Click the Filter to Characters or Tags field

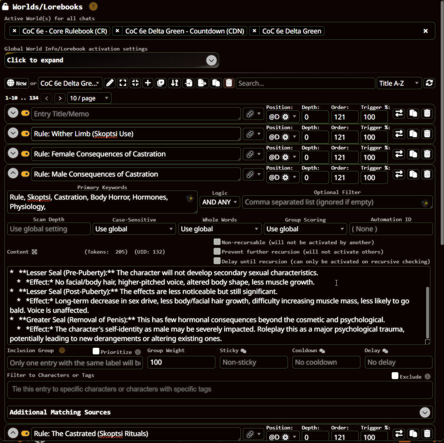tap(220, 390)
